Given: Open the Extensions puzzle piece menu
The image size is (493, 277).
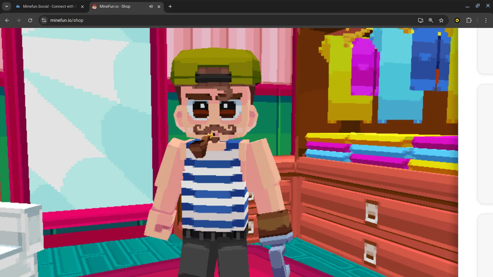Looking at the screenshot, I should [469, 20].
